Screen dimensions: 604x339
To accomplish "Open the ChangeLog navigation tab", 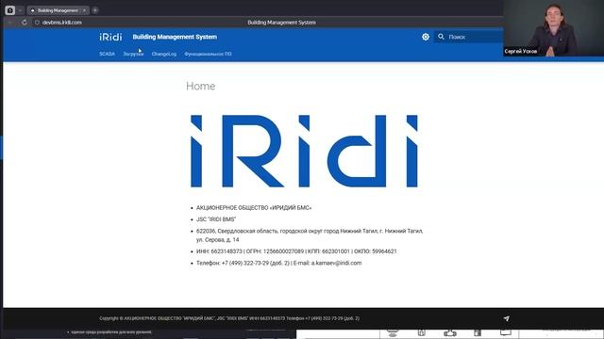I will pos(164,54).
